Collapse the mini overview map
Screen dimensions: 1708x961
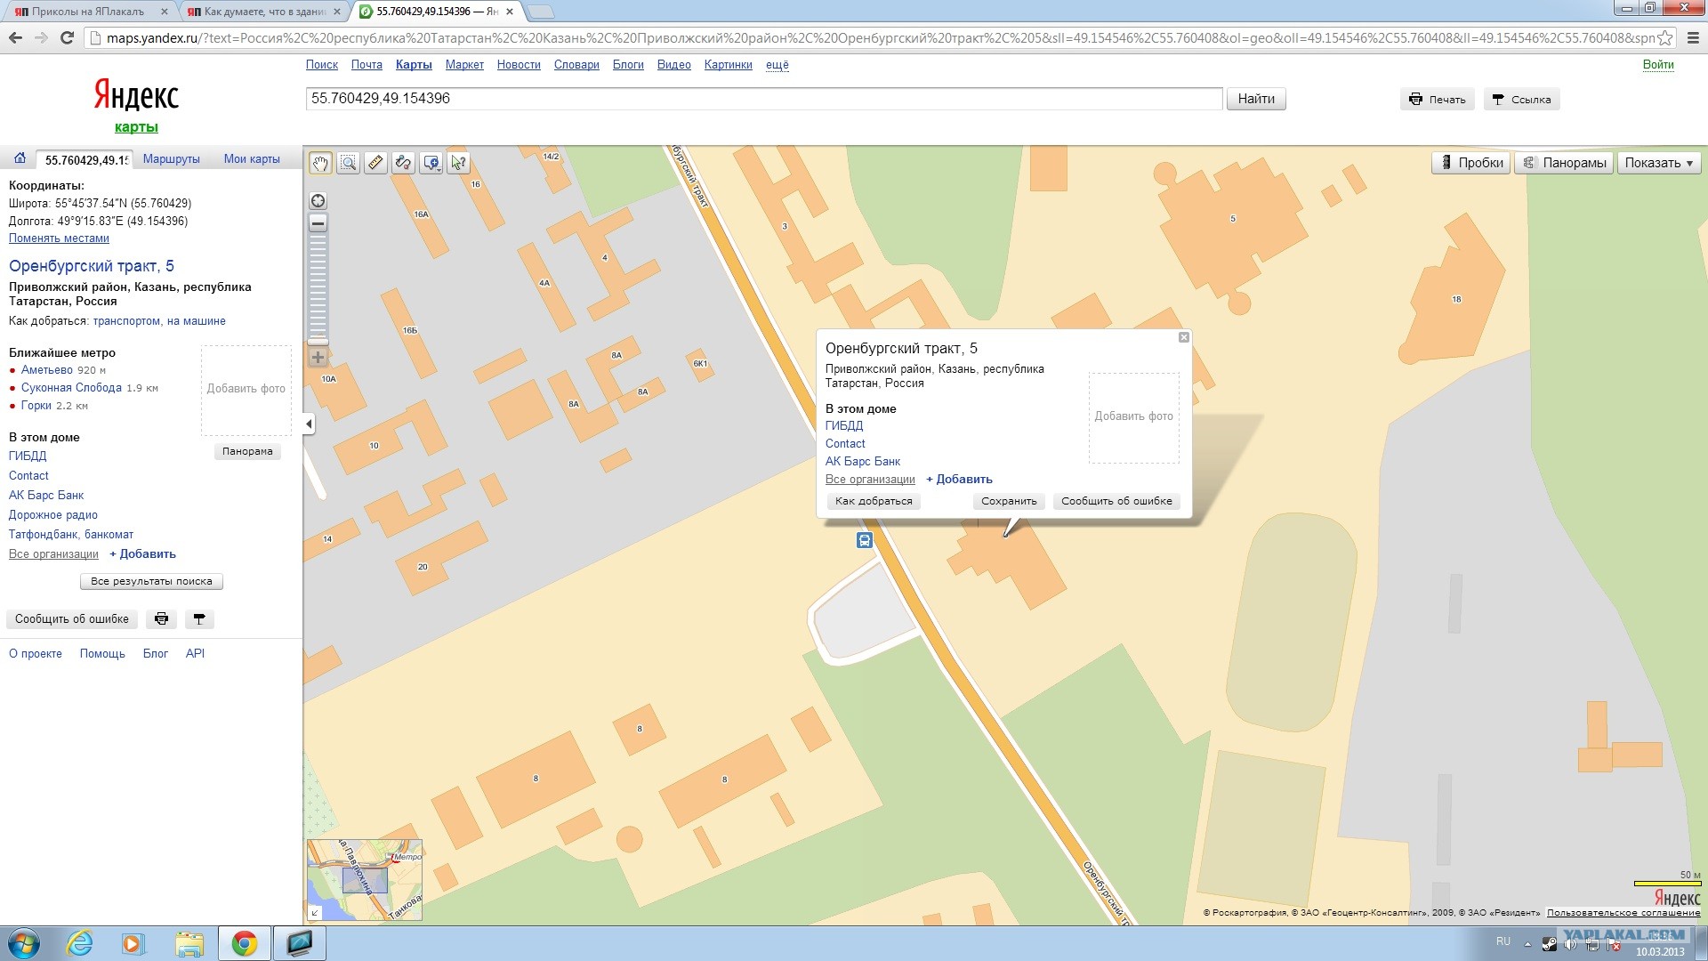[x=314, y=912]
